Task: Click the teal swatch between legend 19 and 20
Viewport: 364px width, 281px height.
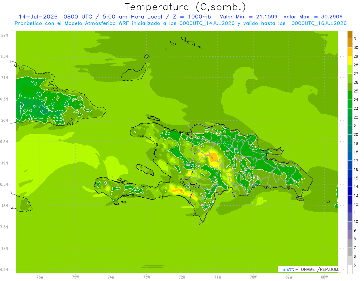Action: point(350,139)
